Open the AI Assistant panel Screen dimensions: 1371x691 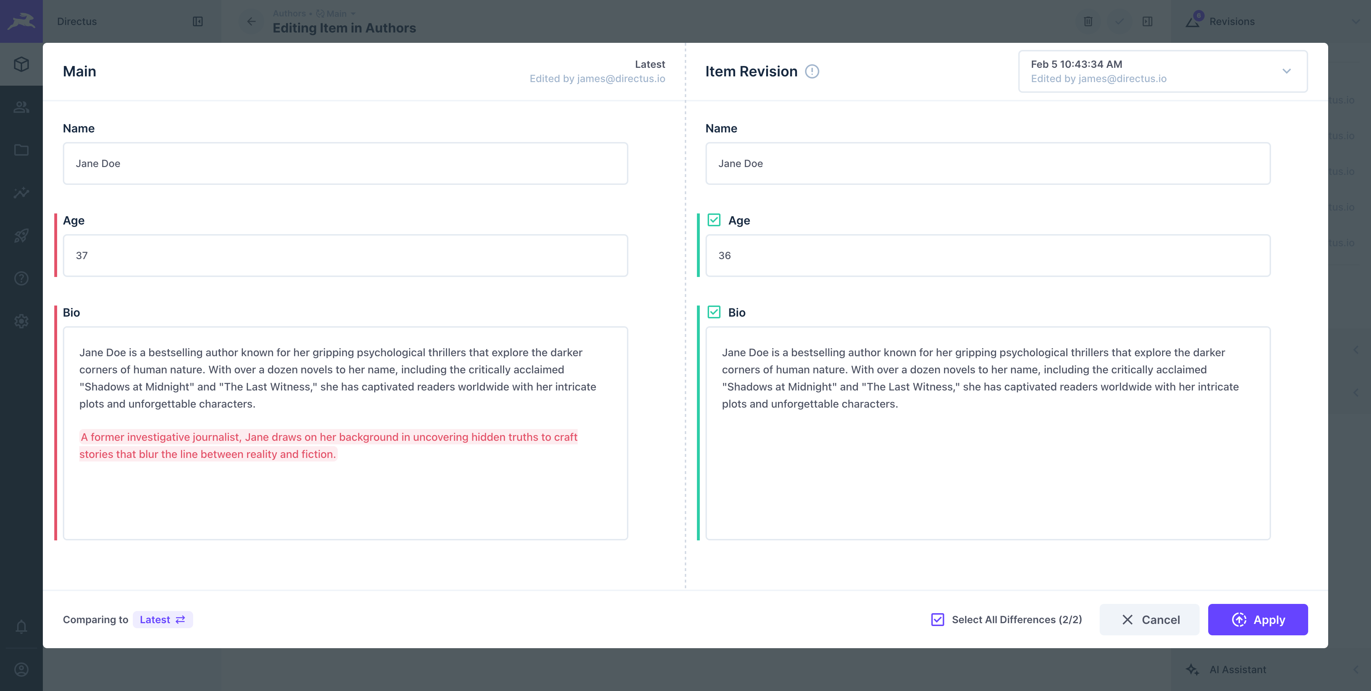pyautogui.click(x=1237, y=670)
